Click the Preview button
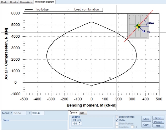The width and height of the screenshot is (166, 130). (x=158, y=122)
